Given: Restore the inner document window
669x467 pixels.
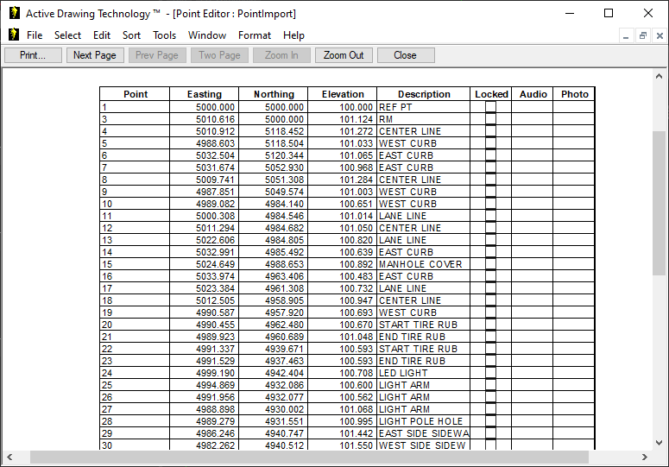Looking at the screenshot, I should (643, 35).
